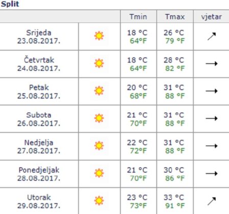Viewport: 229px width, 214px height.
Task: Click the Tmin column header
Action: tap(138, 17)
